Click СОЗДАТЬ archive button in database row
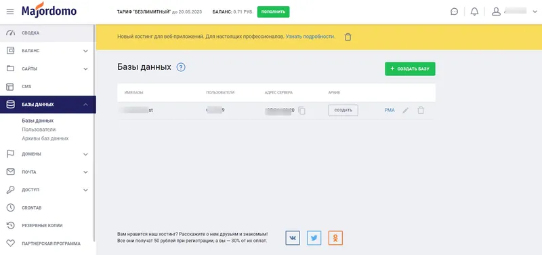This screenshot has height=255, width=542. [x=343, y=111]
